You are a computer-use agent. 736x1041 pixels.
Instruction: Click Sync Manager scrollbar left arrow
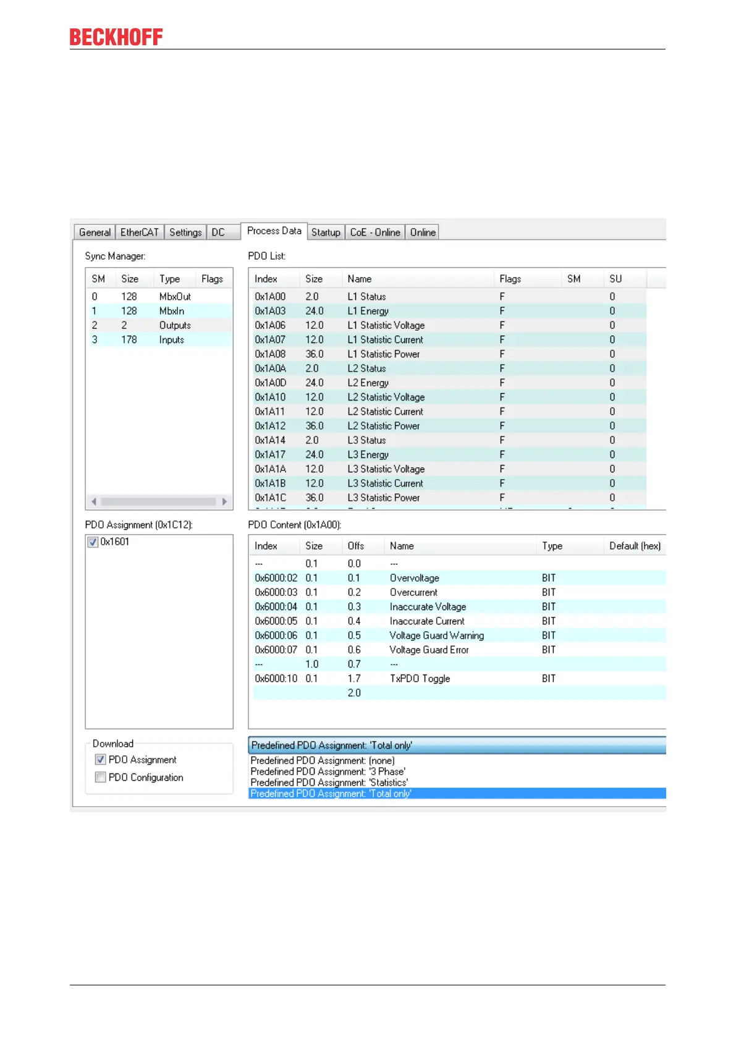(x=93, y=501)
